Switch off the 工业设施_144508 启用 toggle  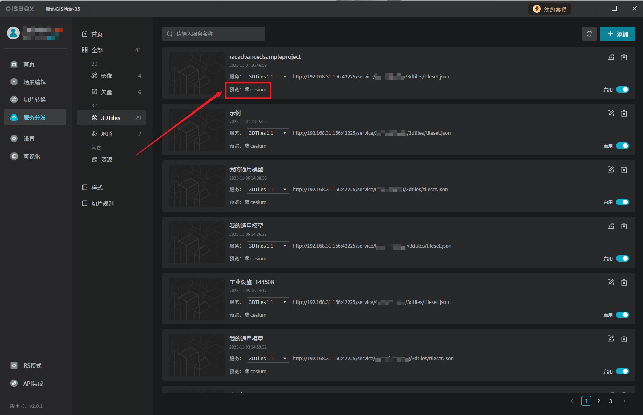pos(622,315)
